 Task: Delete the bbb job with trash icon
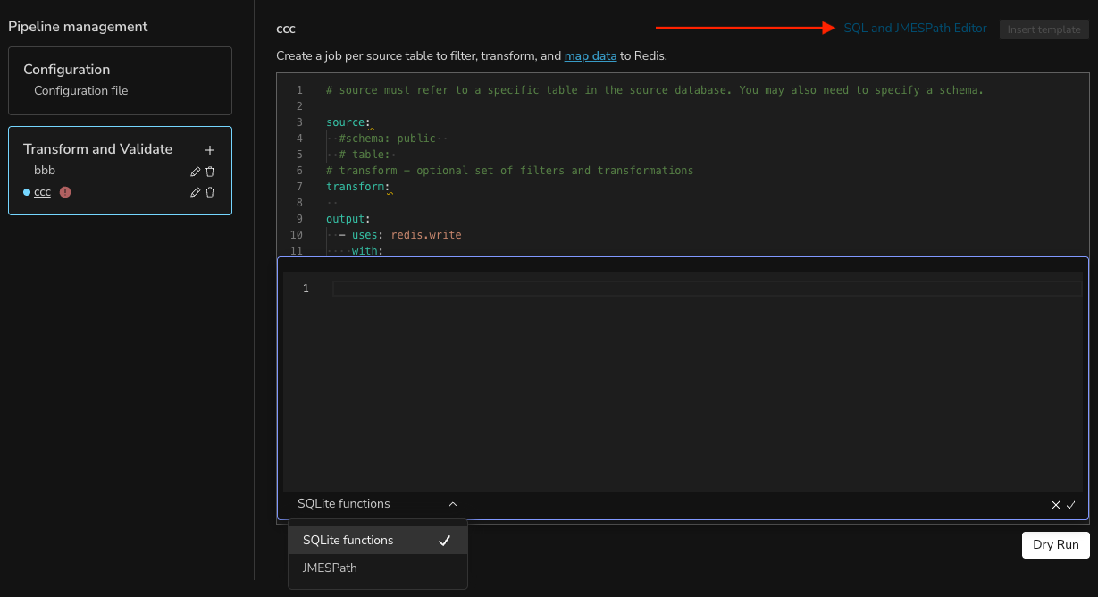[x=210, y=172]
